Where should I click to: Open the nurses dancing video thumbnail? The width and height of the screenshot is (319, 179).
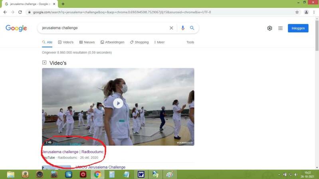pyautogui.click(x=118, y=107)
